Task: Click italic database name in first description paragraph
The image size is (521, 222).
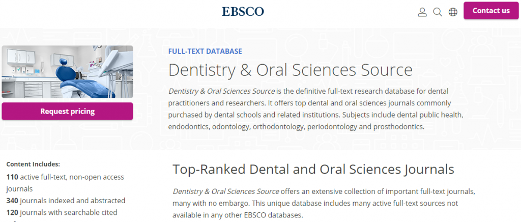Action: point(222,91)
